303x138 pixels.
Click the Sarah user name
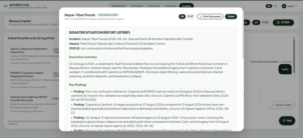(x=290, y=6)
